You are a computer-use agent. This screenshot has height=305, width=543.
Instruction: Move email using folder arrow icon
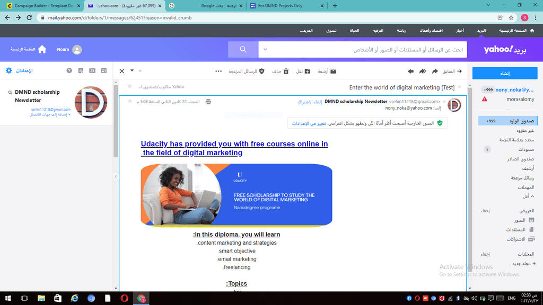pos(308,71)
